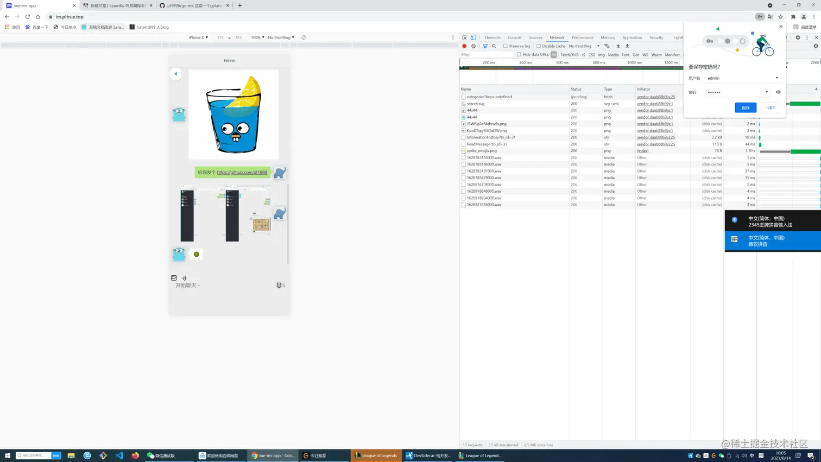Click the browser home button
Viewport: 821px width, 462px height.
coord(38,17)
